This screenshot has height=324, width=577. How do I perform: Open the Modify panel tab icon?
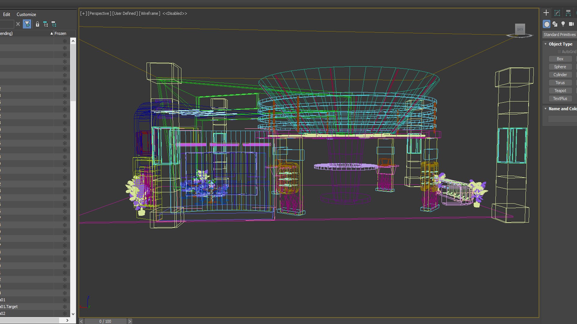click(557, 13)
